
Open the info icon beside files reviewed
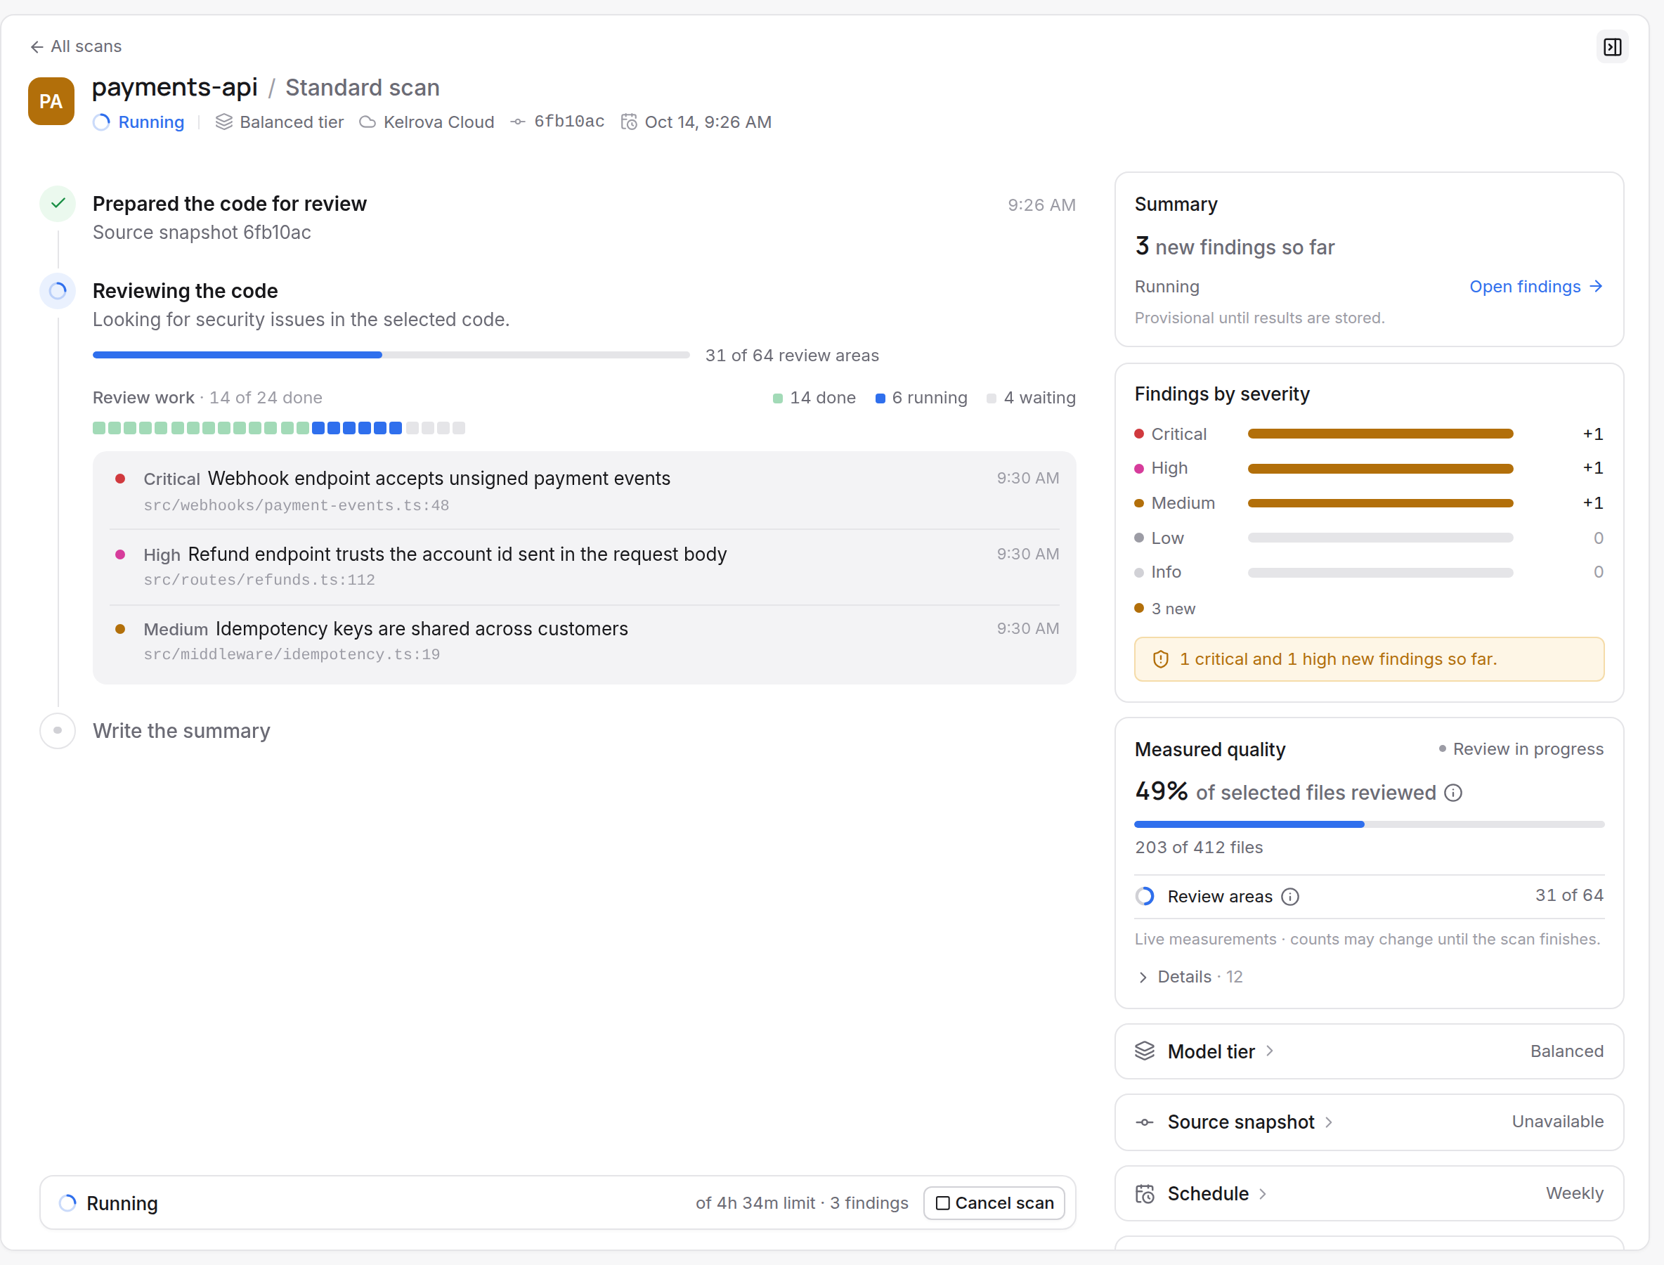1453,793
